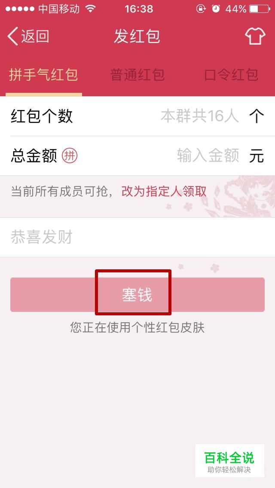Tap 您正在使用个性红包皮肤 notice text

pos(137,328)
